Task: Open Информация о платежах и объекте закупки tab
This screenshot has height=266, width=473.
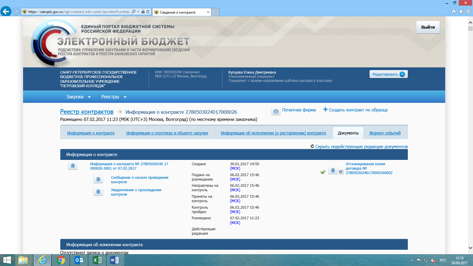Action: tap(167, 133)
